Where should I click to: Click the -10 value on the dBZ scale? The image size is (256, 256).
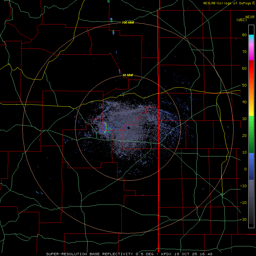tap(243, 186)
